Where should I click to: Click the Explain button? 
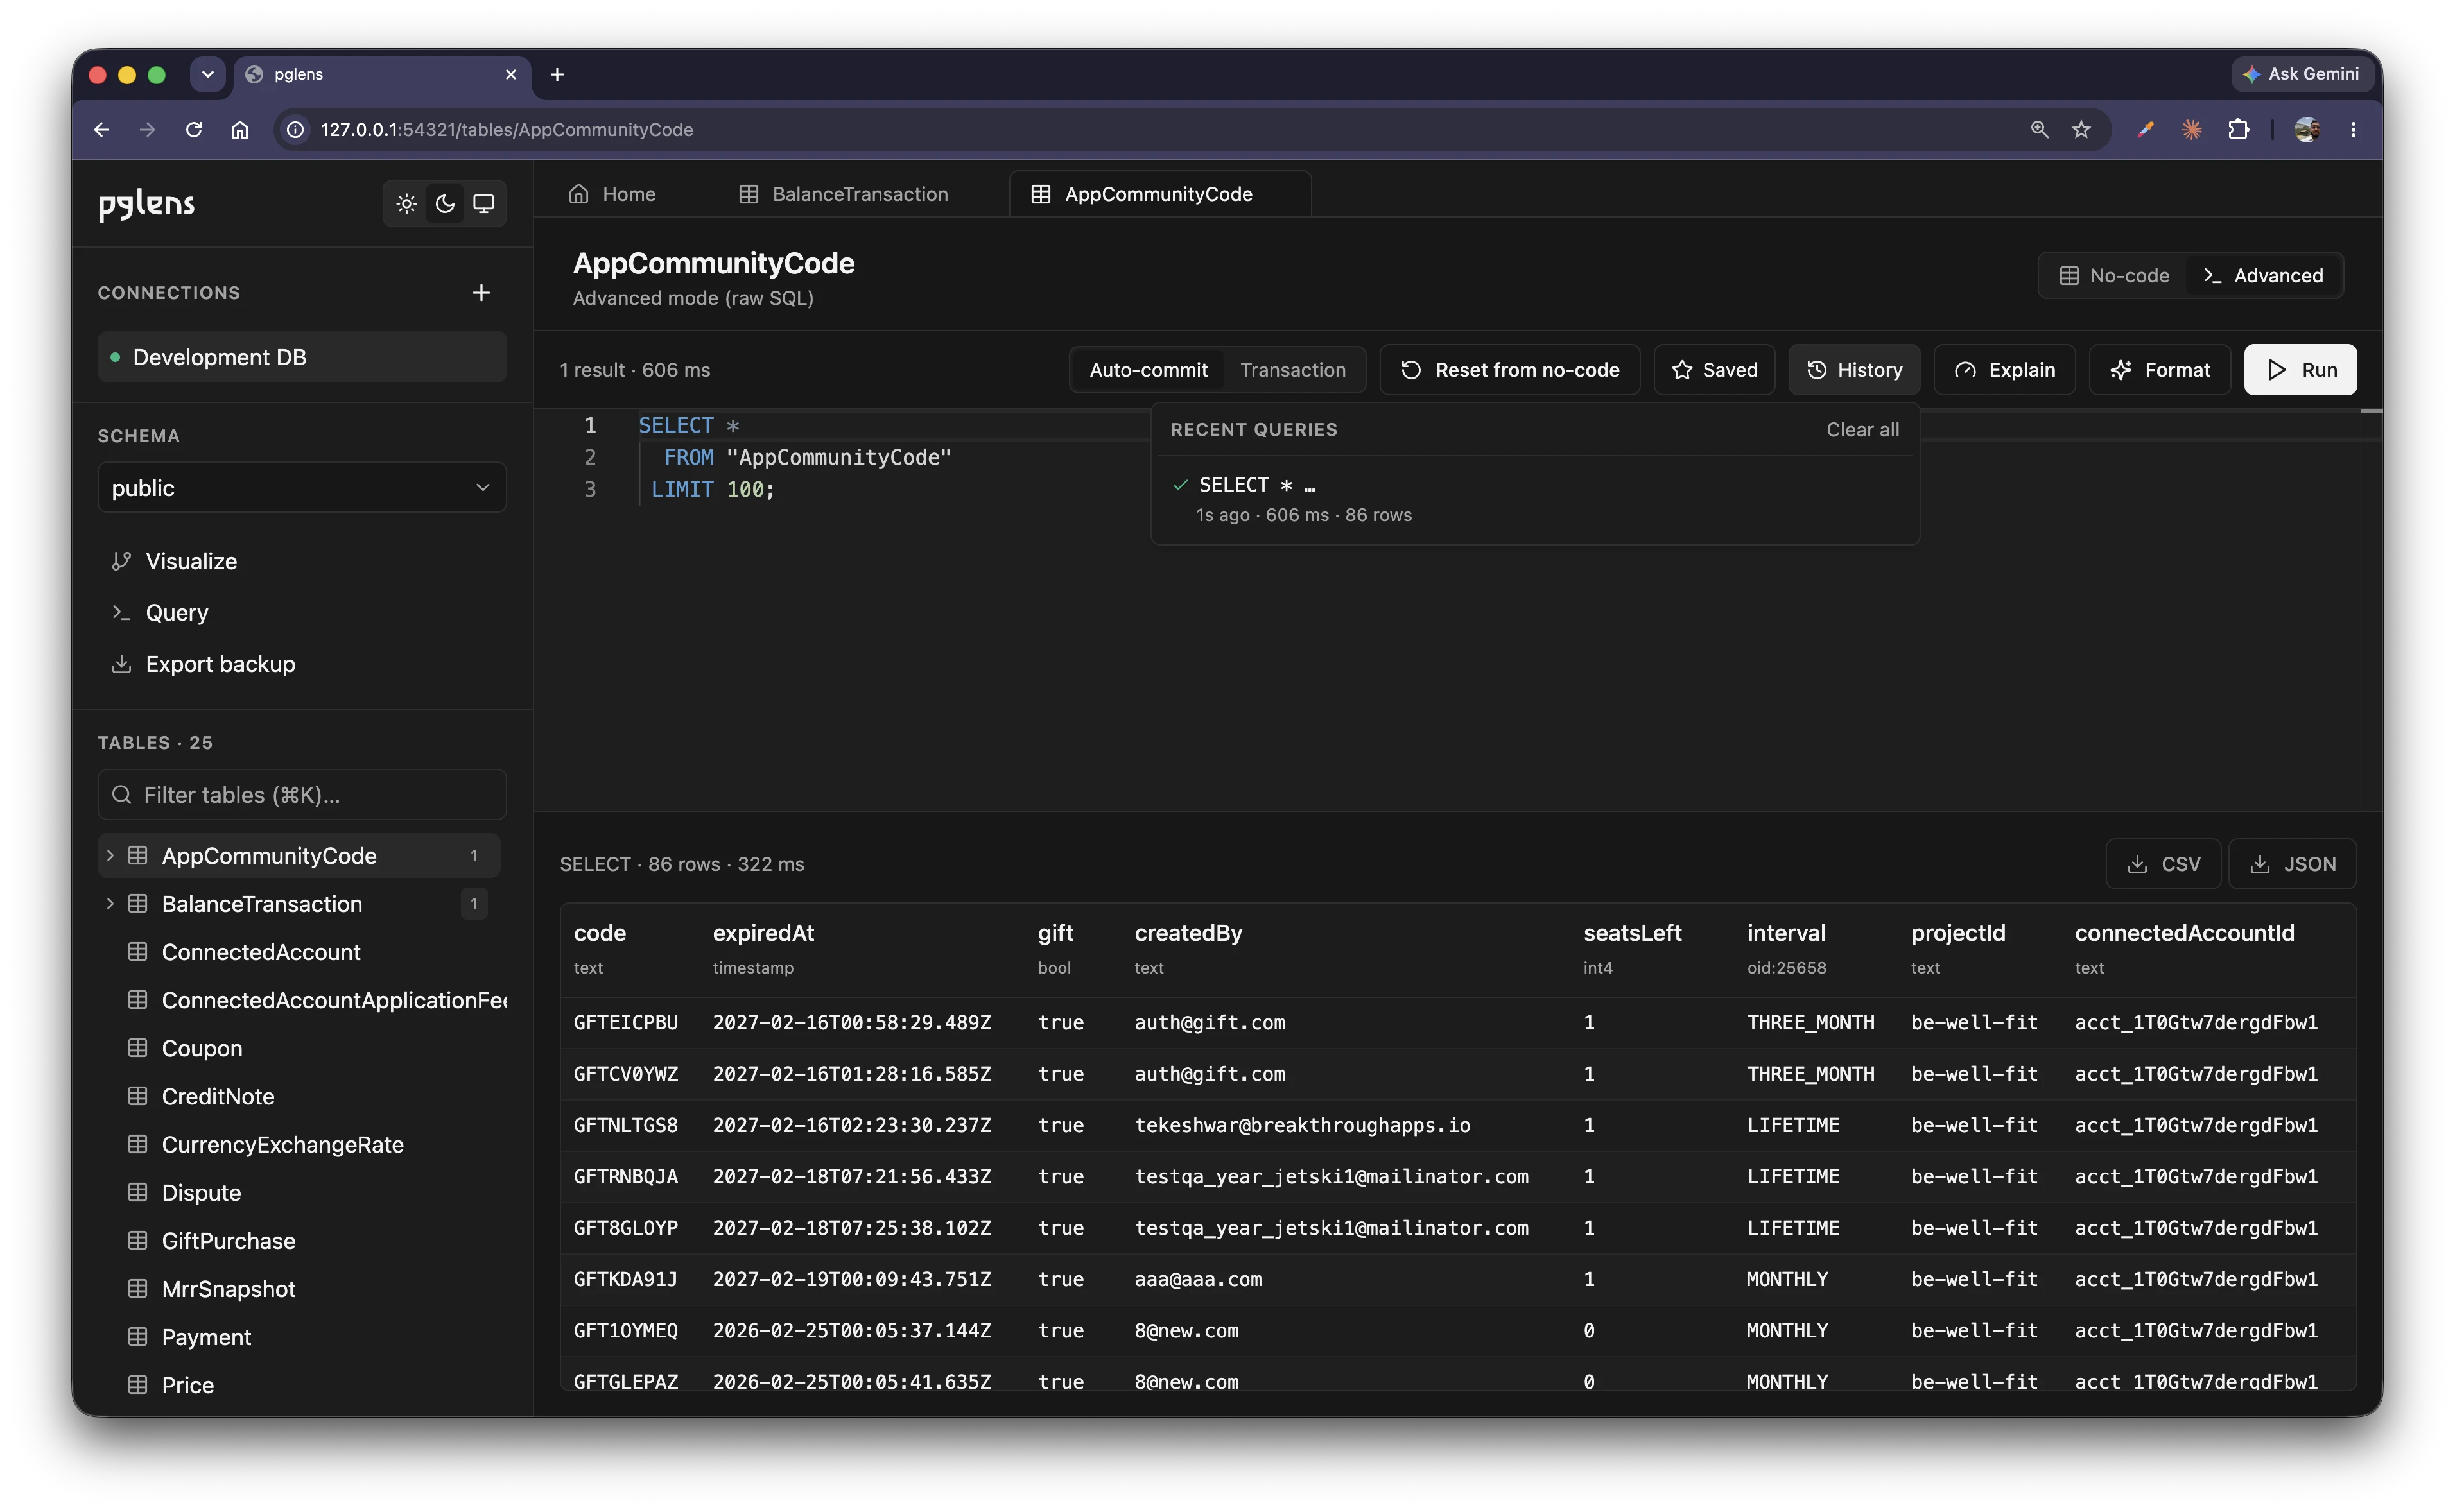tap(2004, 370)
